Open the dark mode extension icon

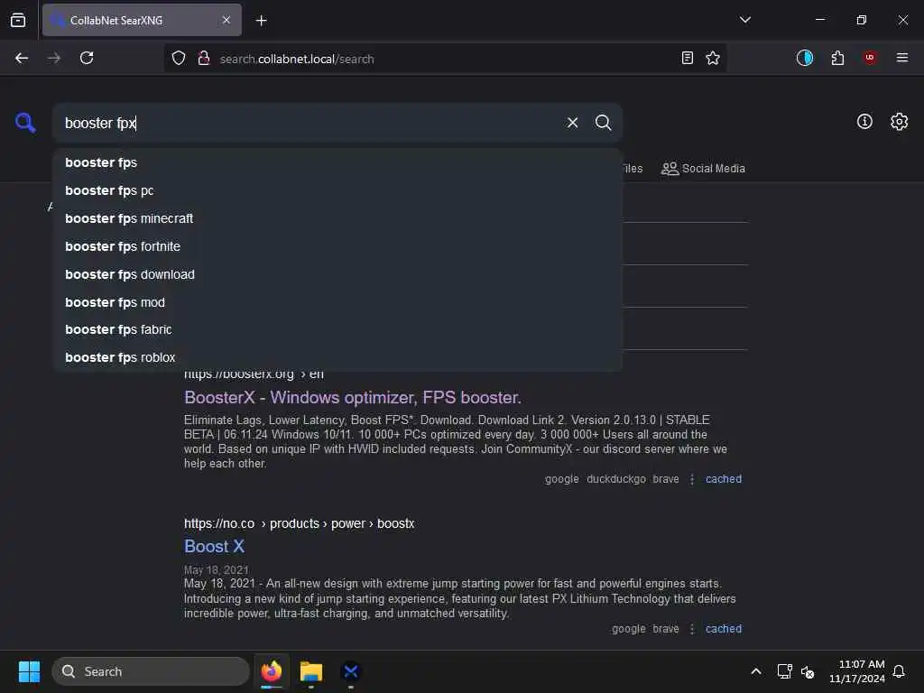804,58
